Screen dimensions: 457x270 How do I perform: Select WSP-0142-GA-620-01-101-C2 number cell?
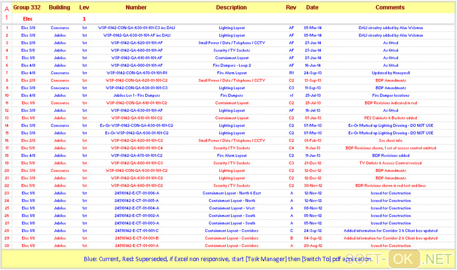[x=137, y=141]
